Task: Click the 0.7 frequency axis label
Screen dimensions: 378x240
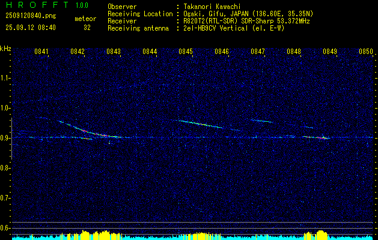Action: coord(5,197)
